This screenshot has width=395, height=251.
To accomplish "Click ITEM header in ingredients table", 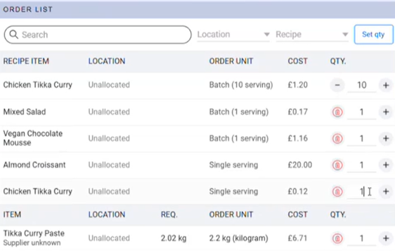I will [x=12, y=214].
